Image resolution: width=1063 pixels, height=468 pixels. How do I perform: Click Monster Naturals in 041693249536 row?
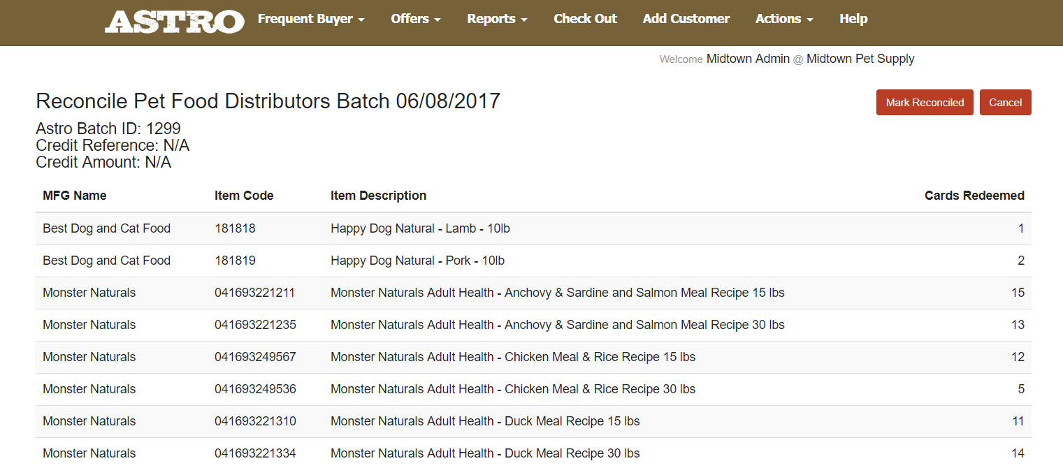89,389
